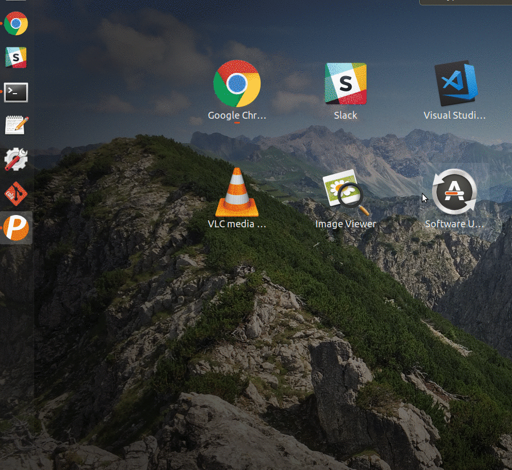Click the partially visible window at top right
This screenshot has height=470, width=512.
click(x=466, y=2)
